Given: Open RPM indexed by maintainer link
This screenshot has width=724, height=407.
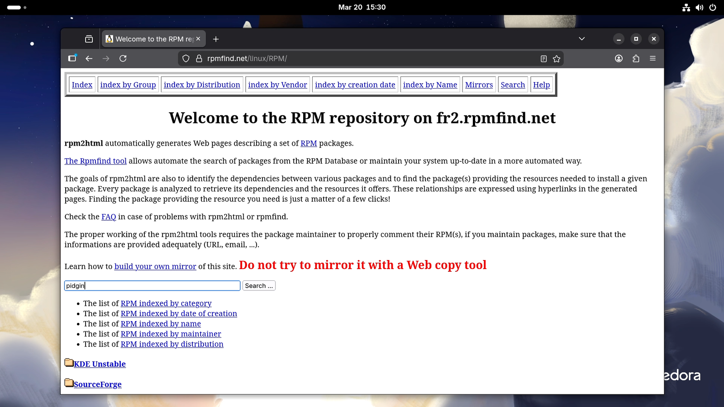Looking at the screenshot, I should tap(171, 334).
